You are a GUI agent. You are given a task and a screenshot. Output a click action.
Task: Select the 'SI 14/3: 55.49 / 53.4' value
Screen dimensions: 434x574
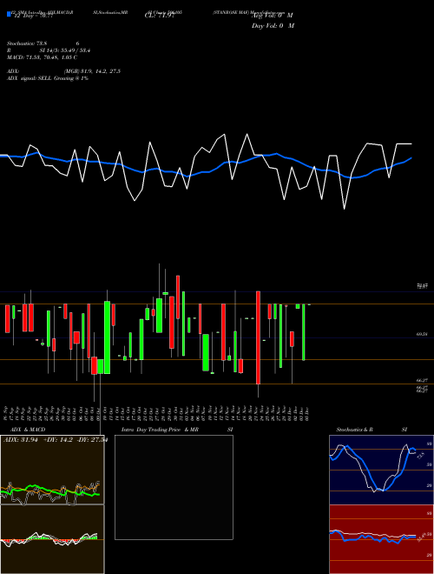(65, 50)
